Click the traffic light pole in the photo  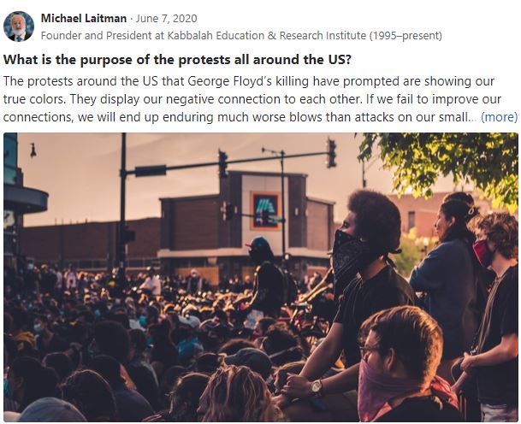(x=122, y=197)
